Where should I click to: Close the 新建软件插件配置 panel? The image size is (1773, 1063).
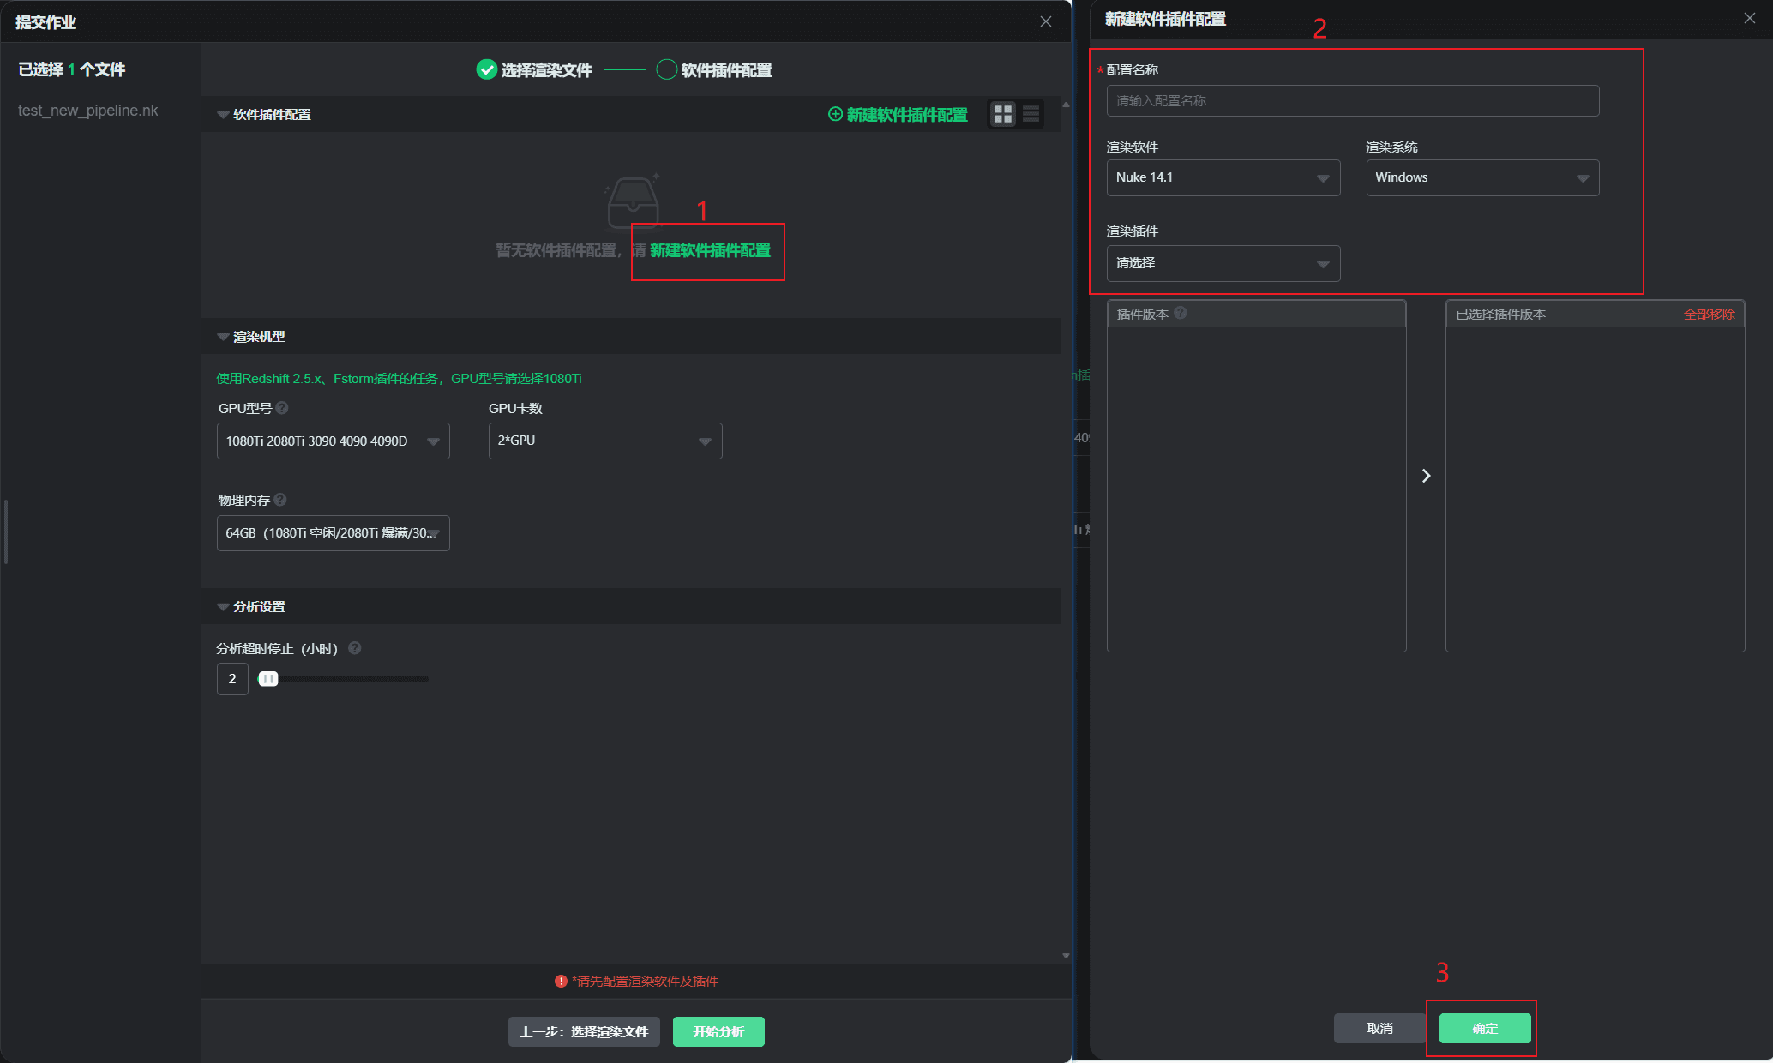1750,18
